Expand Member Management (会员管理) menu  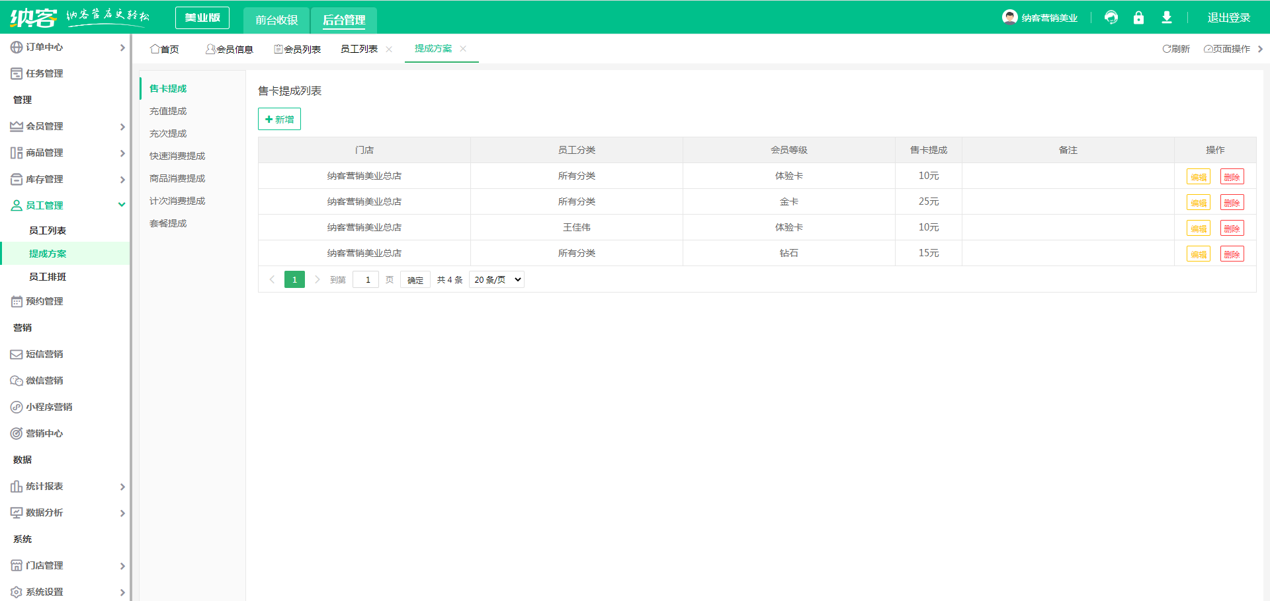pos(44,127)
